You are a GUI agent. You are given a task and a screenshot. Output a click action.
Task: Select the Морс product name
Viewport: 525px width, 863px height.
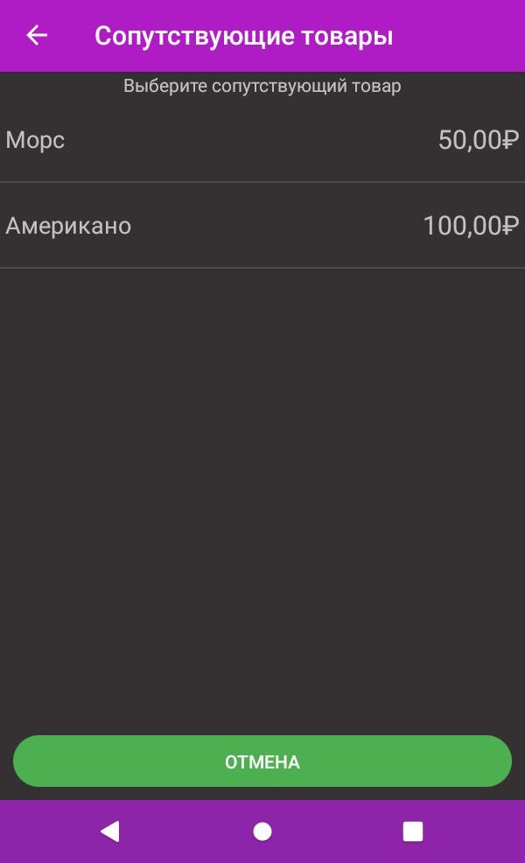tap(35, 140)
